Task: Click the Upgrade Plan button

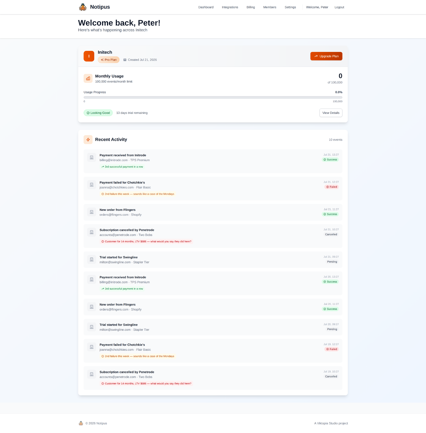Action: tap(326, 56)
